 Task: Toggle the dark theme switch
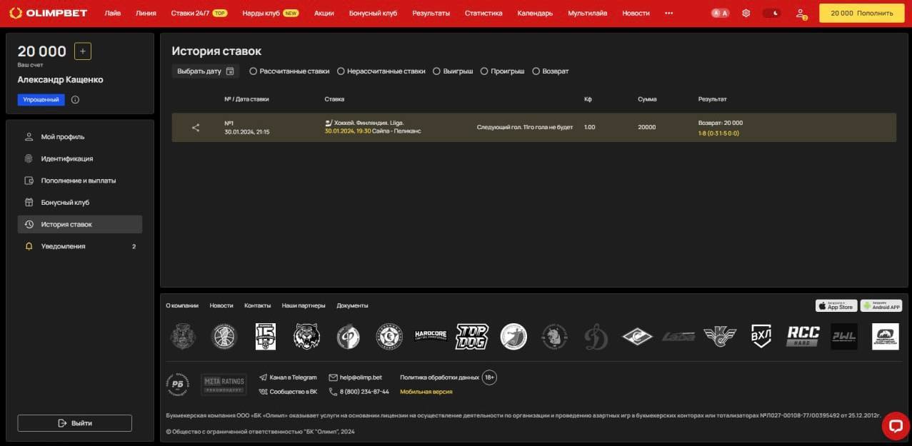(x=771, y=13)
